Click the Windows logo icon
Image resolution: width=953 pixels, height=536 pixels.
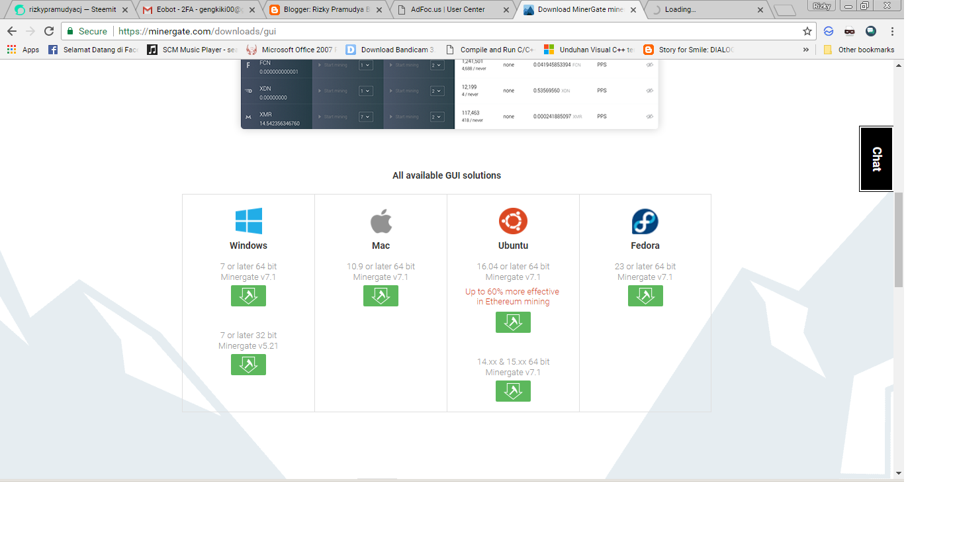pos(248,221)
